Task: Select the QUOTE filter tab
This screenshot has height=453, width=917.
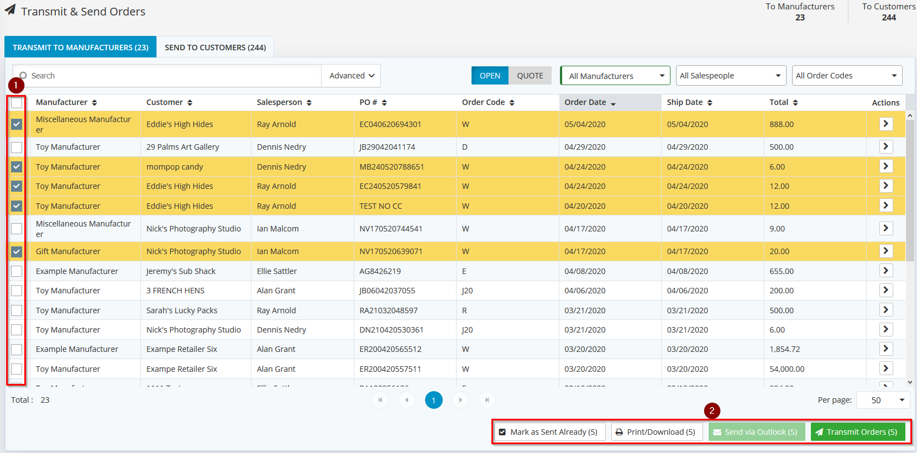Action: (x=530, y=76)
